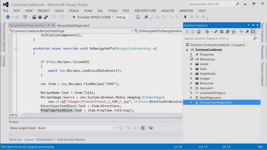Click the Show All Files icon
The image size is (267, 150).
point(234,32)
